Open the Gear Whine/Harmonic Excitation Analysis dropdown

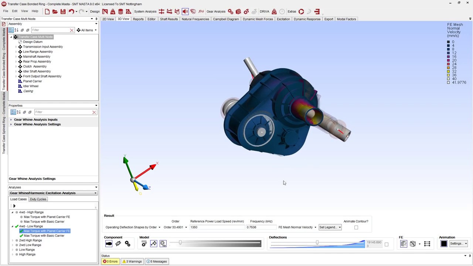95,193
